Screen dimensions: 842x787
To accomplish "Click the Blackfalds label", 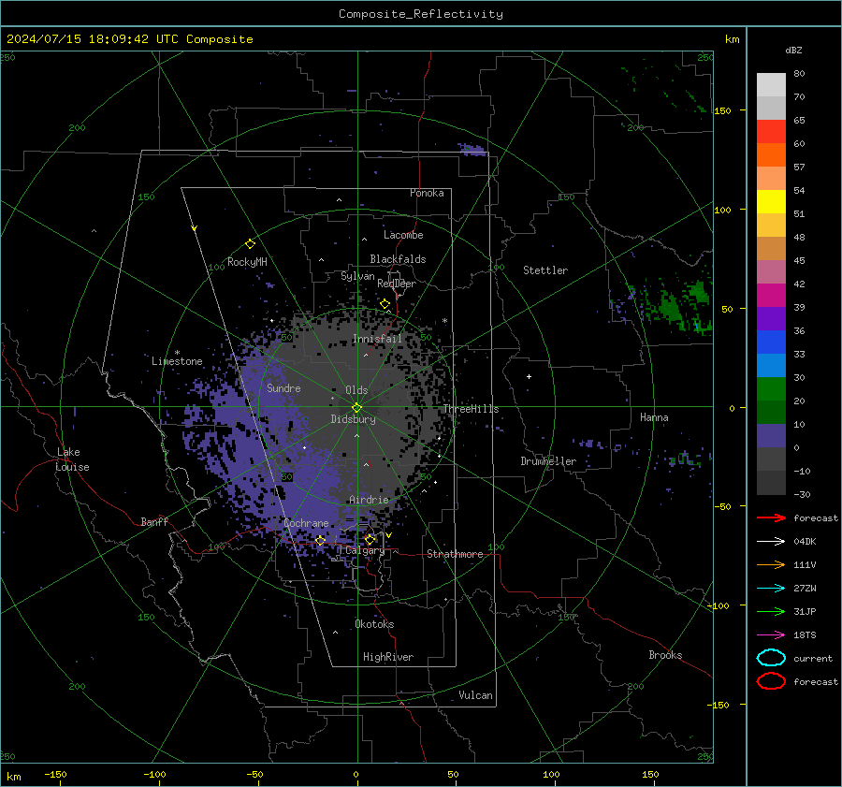I will [398, 259].
